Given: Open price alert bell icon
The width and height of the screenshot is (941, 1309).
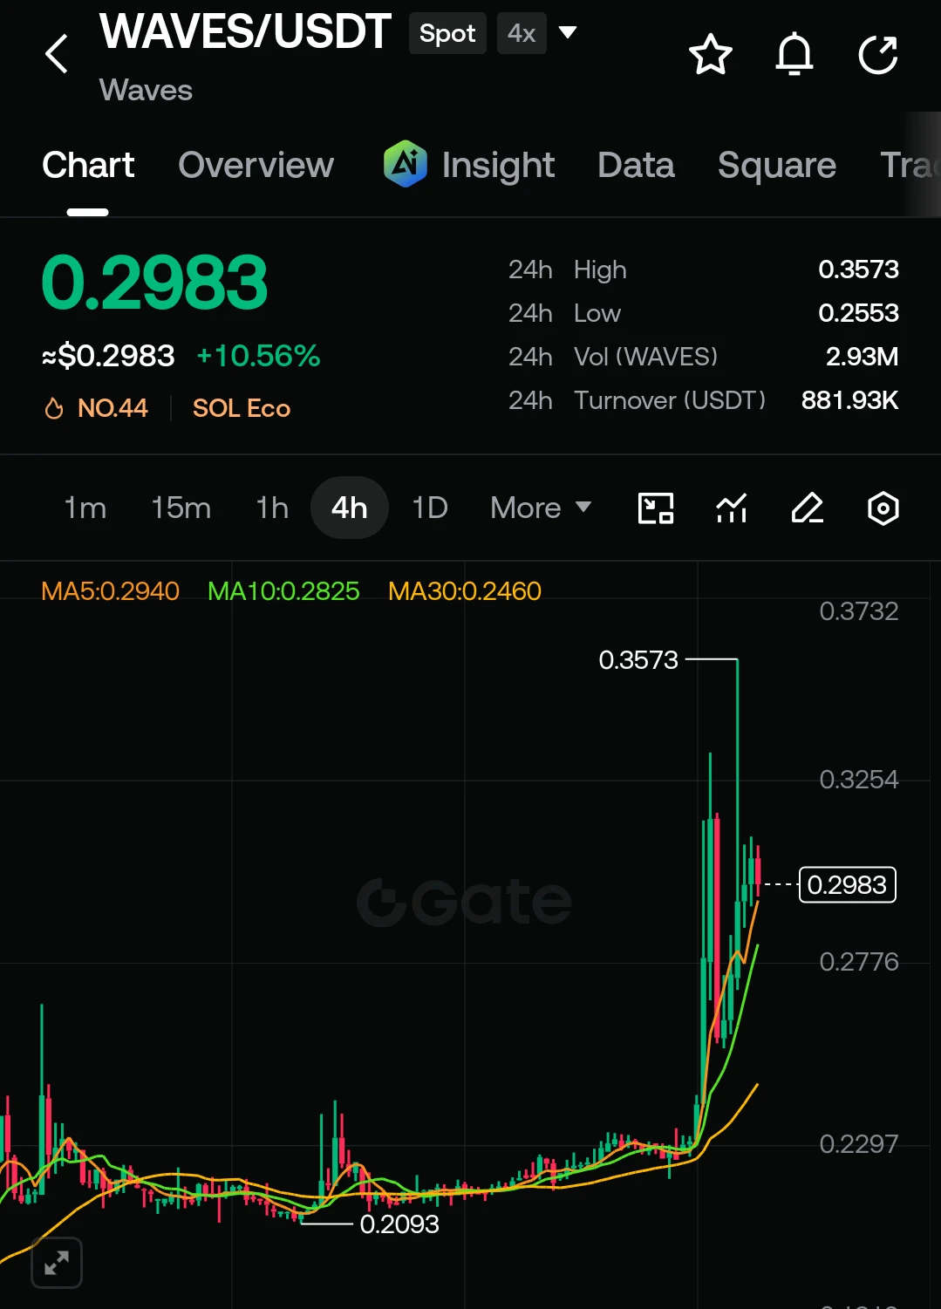Looking at the screenshot, I should click(x=794, y=55).
